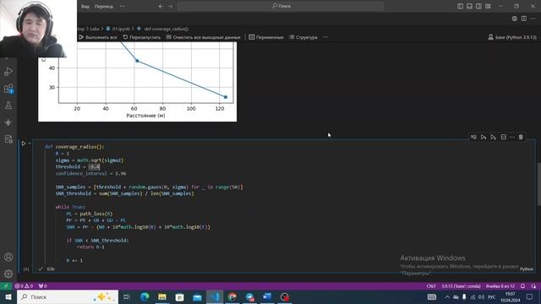Image resolution: width=541 pixels, height=304 pixels.
Task: Open Google Chrome from the taskbar
Action: (232, 296)
